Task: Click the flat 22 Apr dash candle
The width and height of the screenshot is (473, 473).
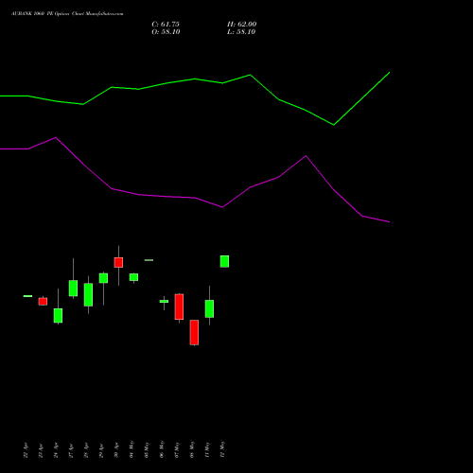Action: (x=27, y=296)
